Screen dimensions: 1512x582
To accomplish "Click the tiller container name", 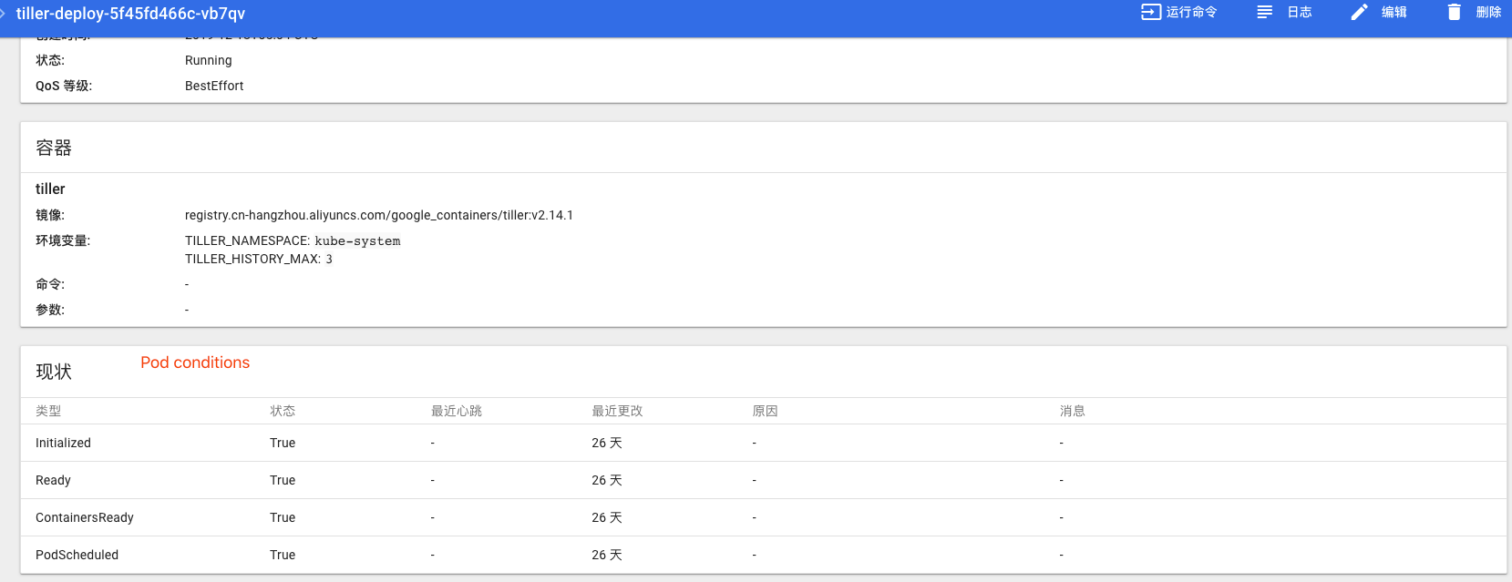I will [50, 189].
